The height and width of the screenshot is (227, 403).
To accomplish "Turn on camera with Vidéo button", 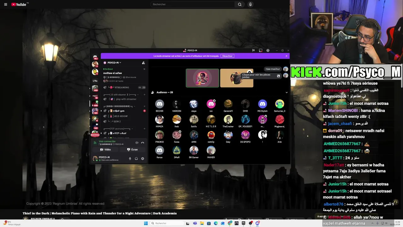I will pos(105,149).
